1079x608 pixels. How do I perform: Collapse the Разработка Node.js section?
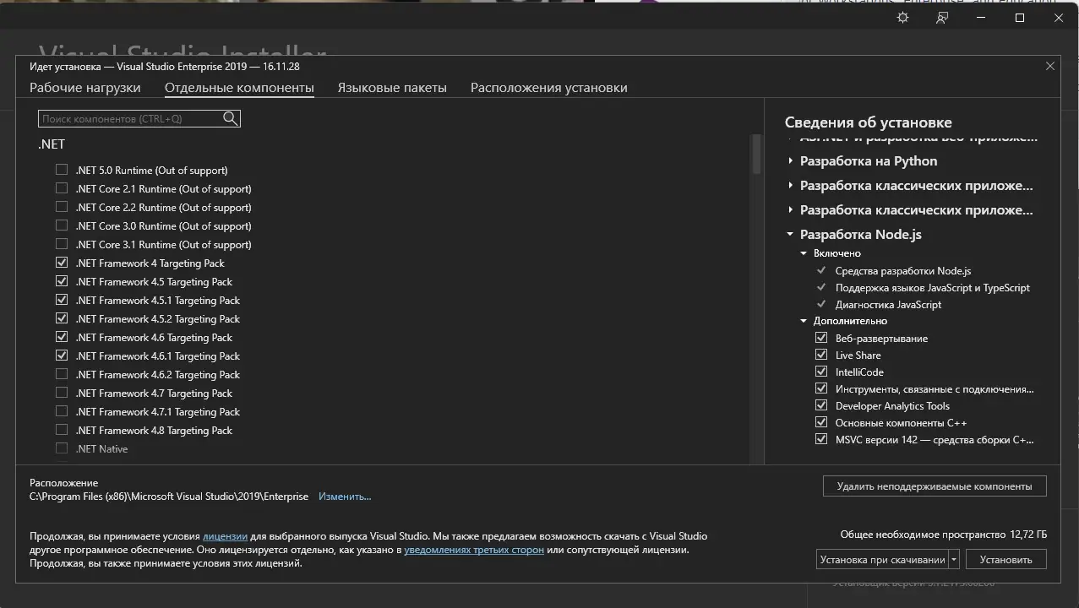point(791,235)
